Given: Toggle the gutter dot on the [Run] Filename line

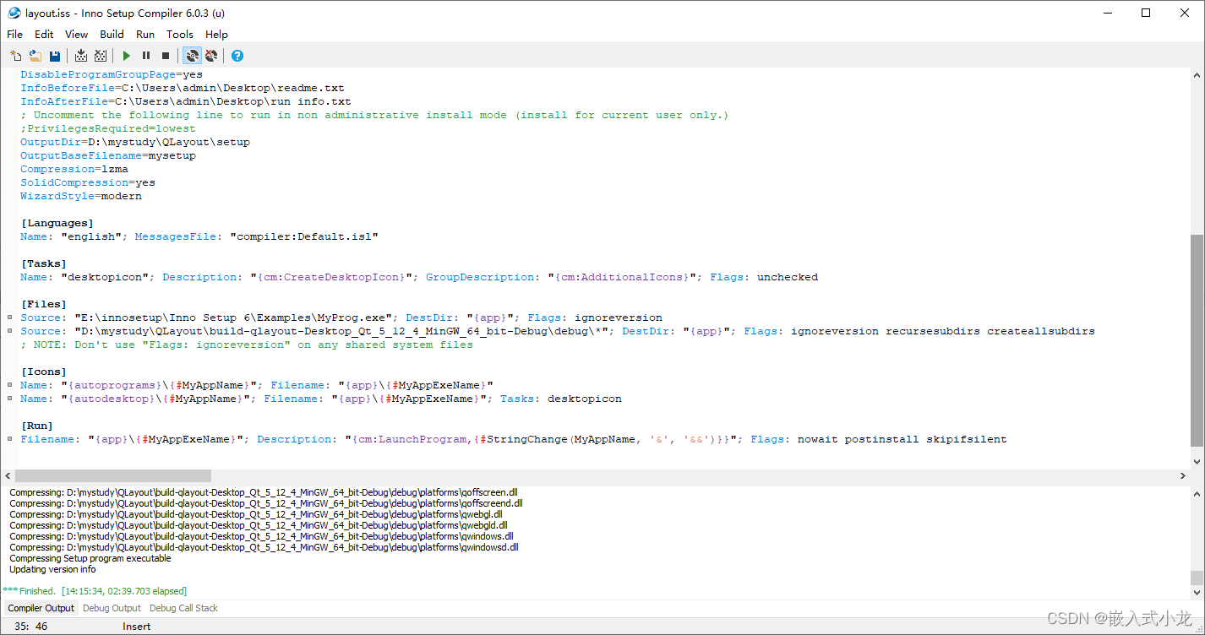Looking at the screenshot, I should 9,439.
